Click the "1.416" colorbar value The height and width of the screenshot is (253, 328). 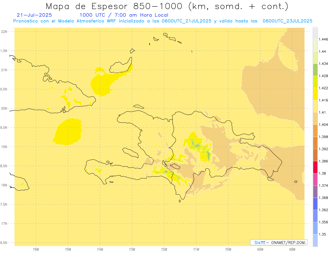coord(324,100)
